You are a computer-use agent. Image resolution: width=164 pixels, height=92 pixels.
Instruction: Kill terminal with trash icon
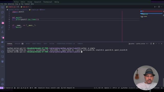click(154, 44)
